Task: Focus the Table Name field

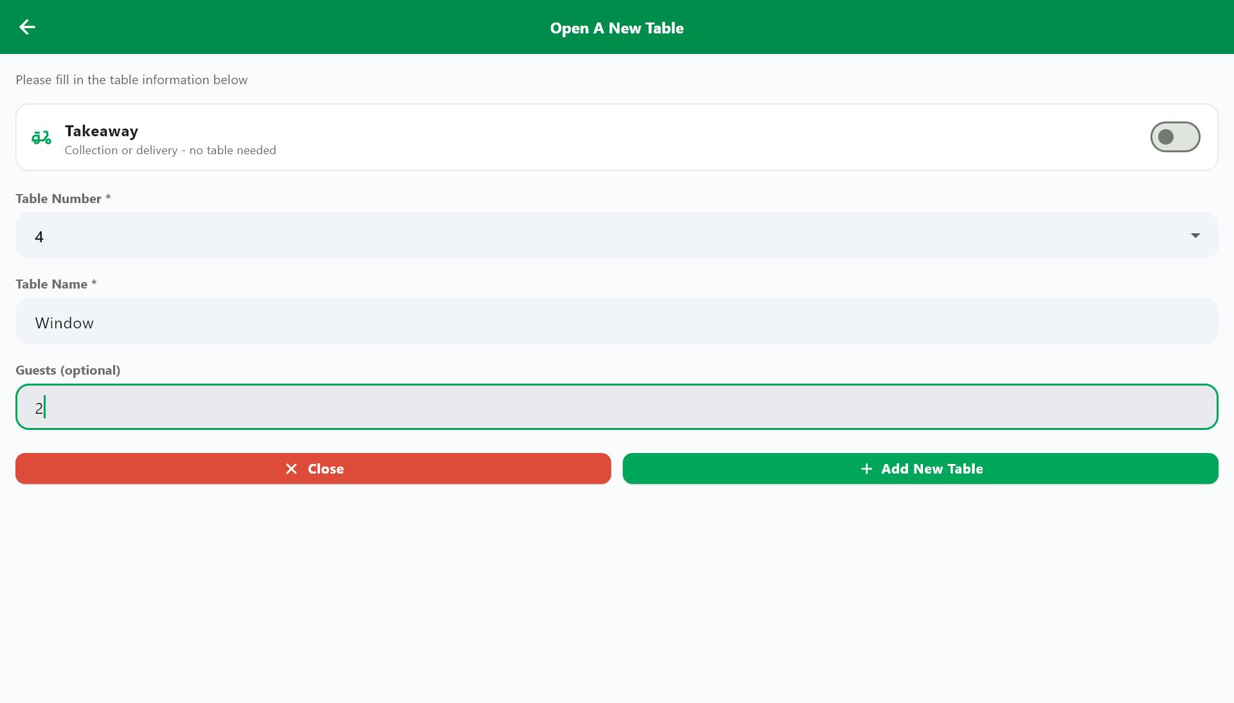Action: 617,321
